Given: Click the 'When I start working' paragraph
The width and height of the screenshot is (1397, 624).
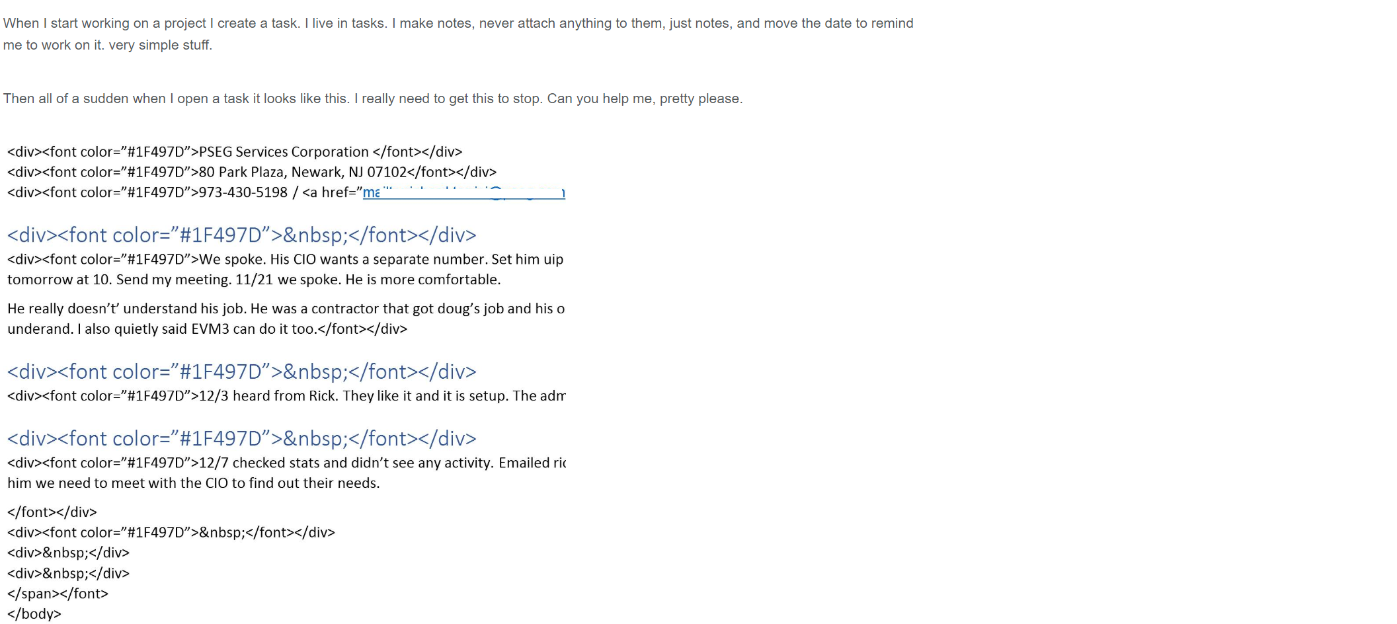Looking at the screenshot, I should coord(458,34).
